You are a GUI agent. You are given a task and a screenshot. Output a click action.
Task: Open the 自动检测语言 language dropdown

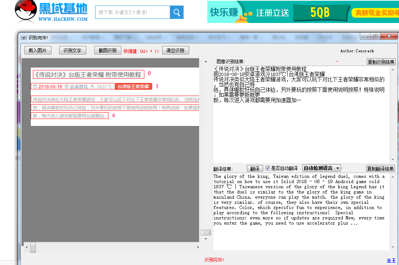pos(322,168)
